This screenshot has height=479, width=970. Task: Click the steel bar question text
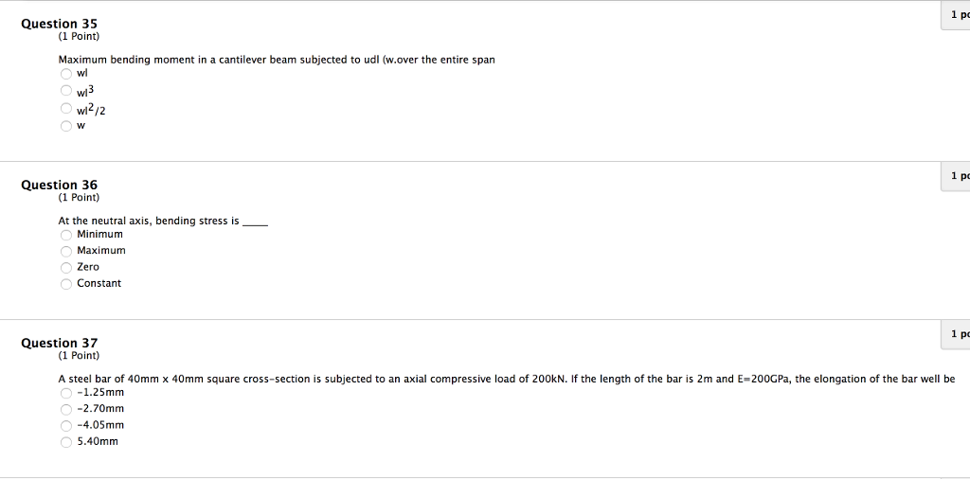[x=507, y=379]
